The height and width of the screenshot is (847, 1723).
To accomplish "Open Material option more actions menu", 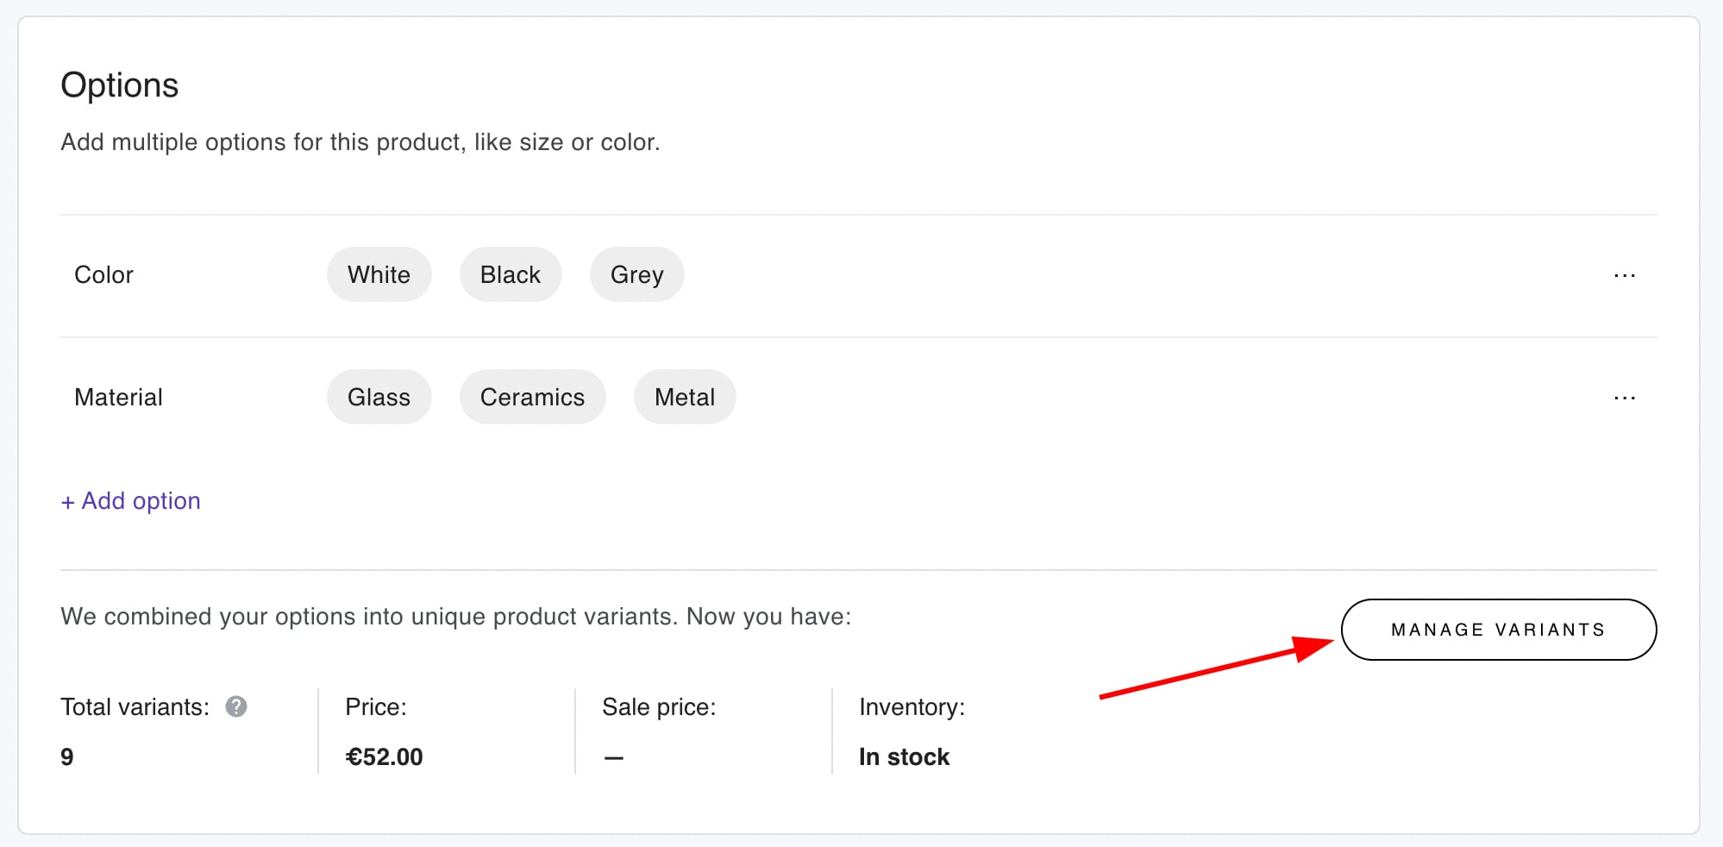I will [1624, 398].
